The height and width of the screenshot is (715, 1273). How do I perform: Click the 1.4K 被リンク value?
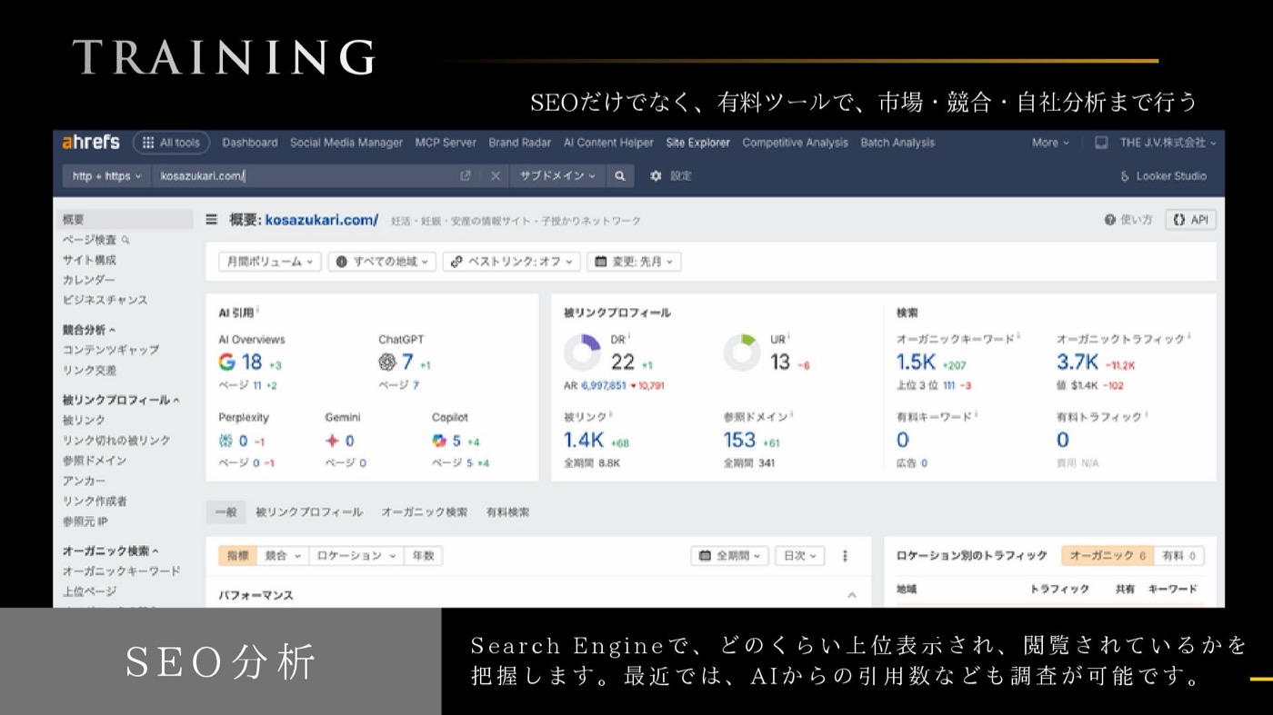(x=584, y=441)
